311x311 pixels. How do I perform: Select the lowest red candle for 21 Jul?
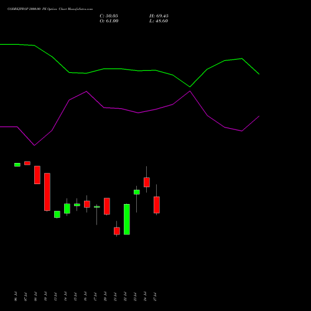[x=117, y=231]
